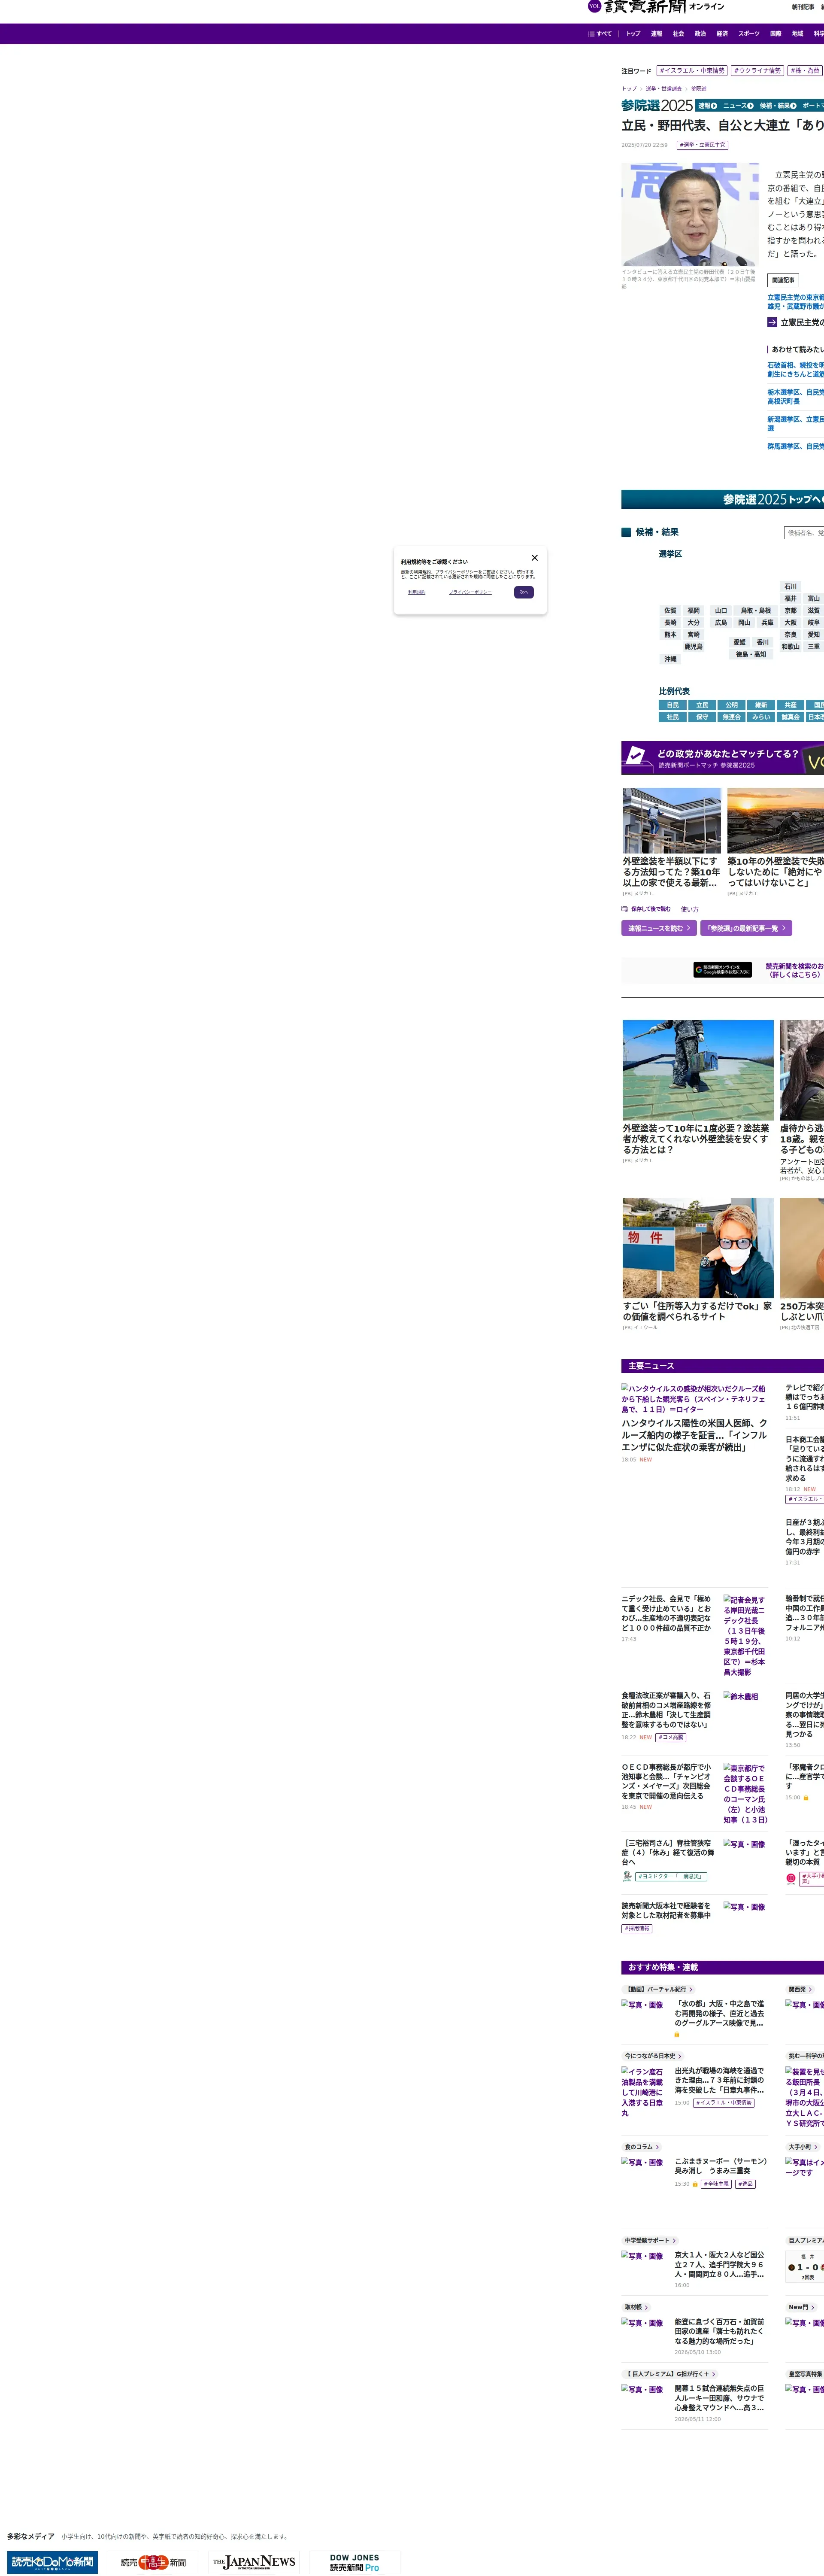Switch to ニュース tab in 参院選2025 header
The width and height of the screenshot is (824, 2576).
click(x=738, y=106)
